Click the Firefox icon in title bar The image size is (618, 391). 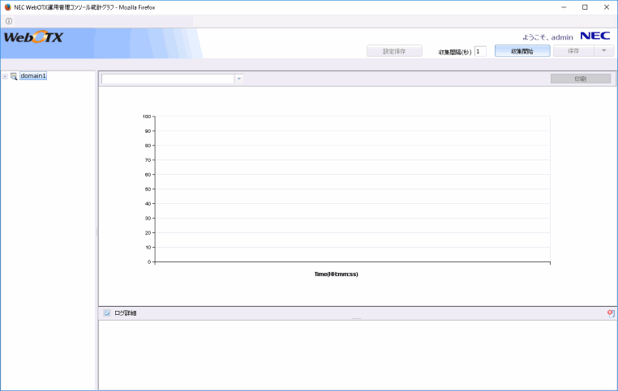(7, 6)
